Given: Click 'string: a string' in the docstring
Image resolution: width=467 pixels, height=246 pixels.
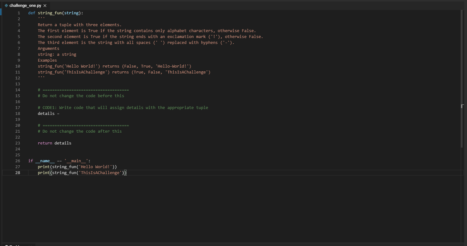Looking at the screenshot, I should point(57,54).
